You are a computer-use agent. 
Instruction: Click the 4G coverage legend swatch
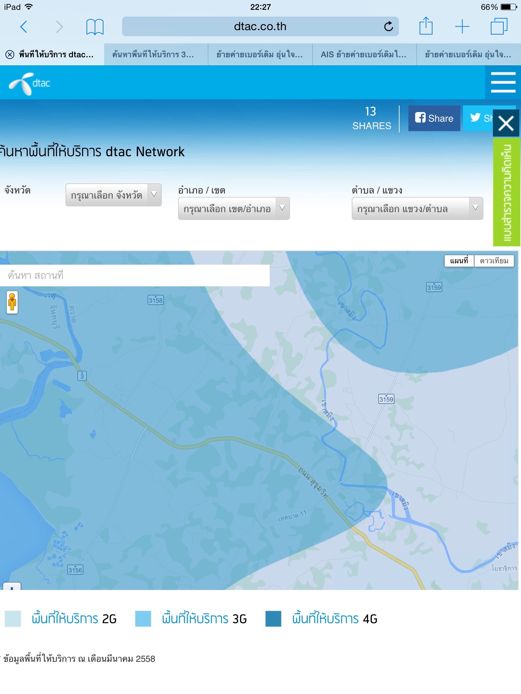pyautogui.click(x=273, y=619)
